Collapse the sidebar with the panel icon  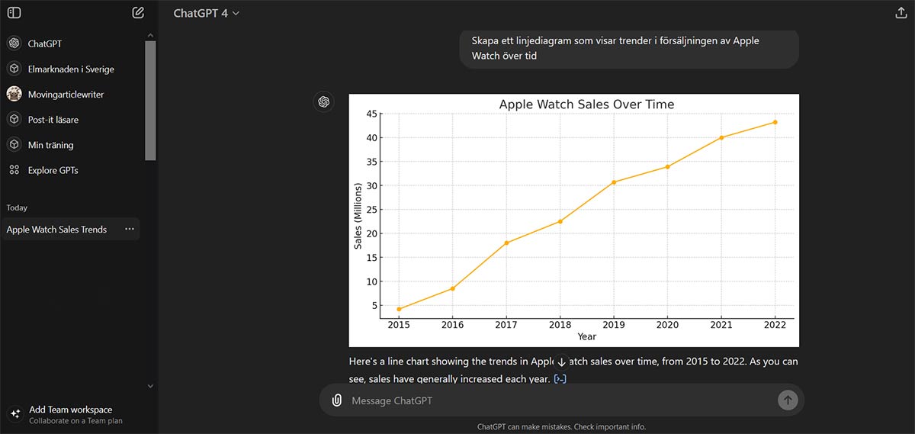14,13
